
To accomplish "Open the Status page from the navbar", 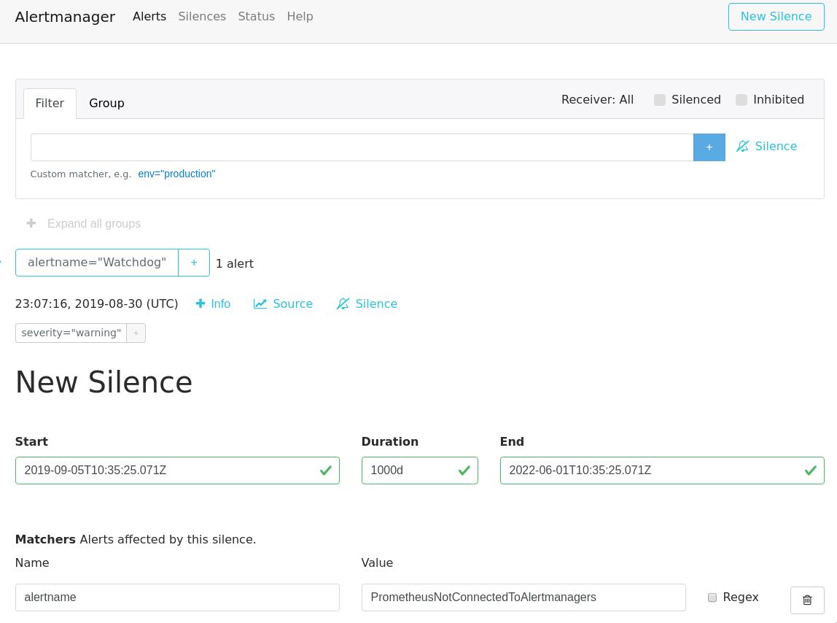I will click(x=256, y=16).
